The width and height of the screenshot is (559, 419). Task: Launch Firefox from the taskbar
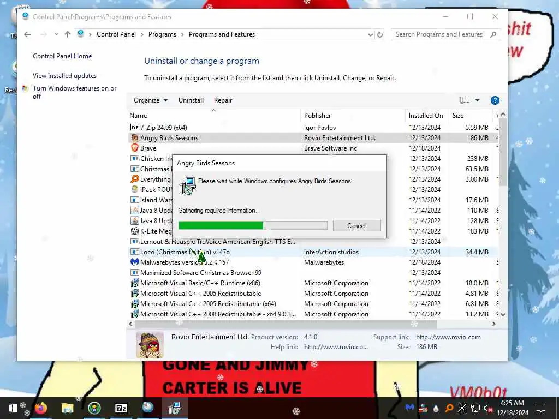40,408
